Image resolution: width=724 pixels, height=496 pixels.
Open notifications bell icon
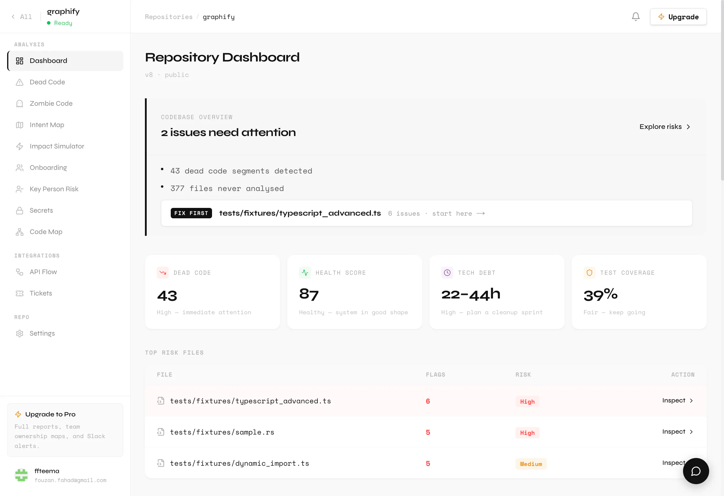tap(636, 17)
